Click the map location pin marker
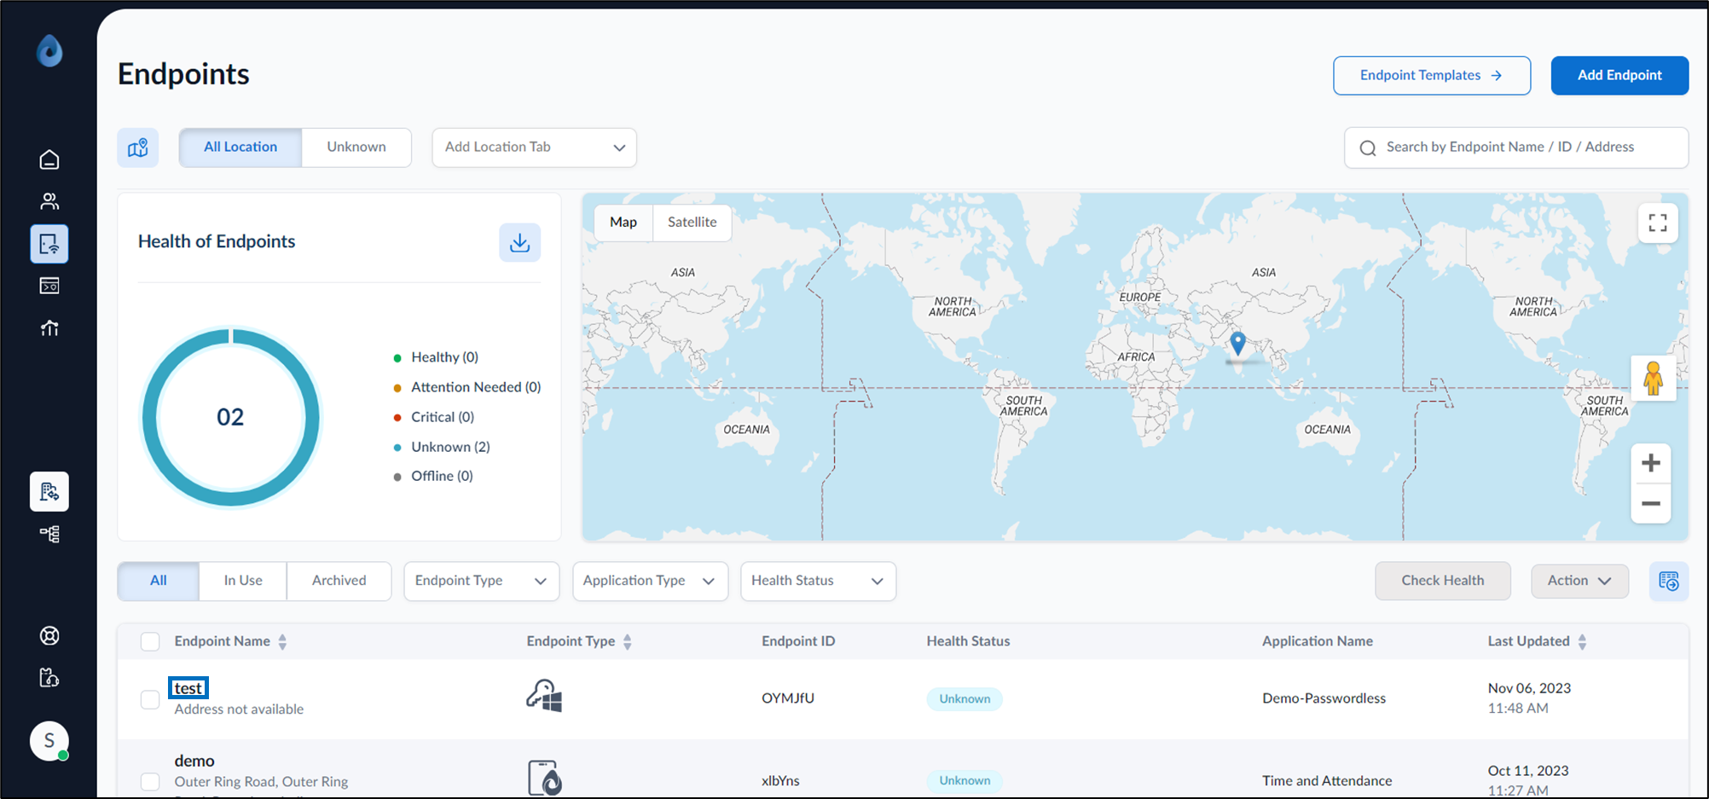Image resolution: width=1709 pixels, height=799 pixels. pos(1237,344)
